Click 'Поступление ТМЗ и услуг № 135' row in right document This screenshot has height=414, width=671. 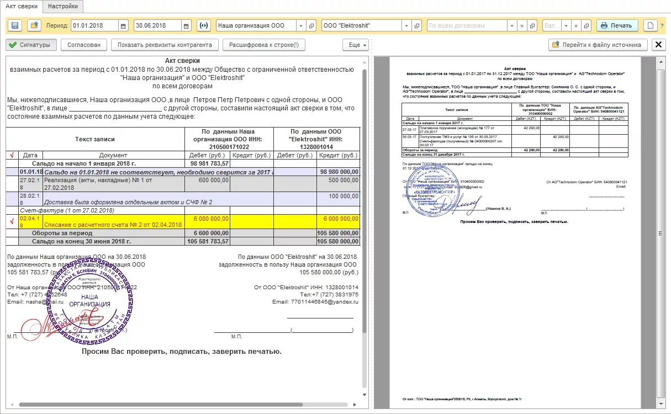515,140
